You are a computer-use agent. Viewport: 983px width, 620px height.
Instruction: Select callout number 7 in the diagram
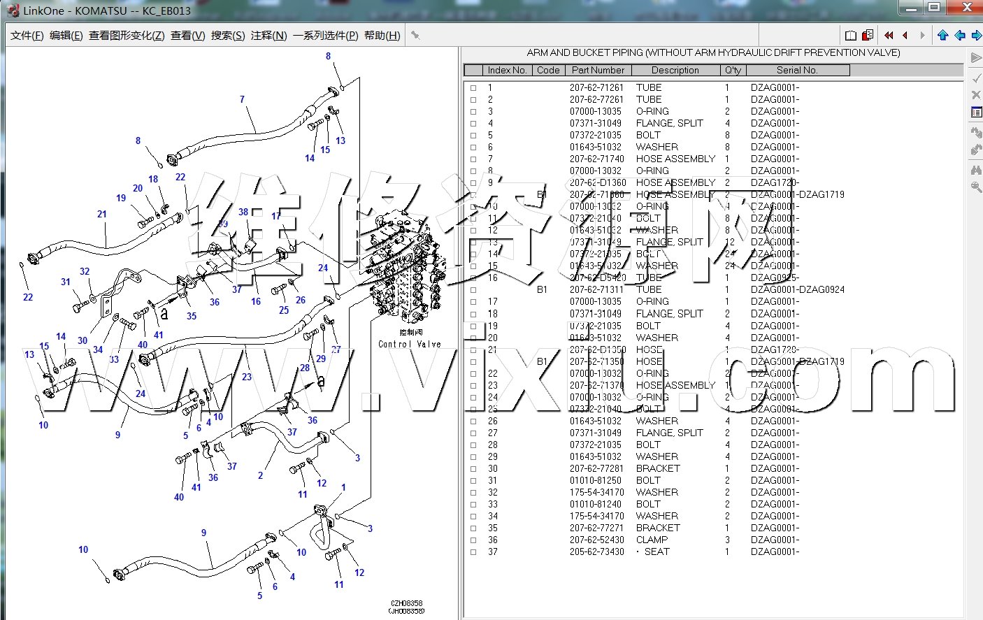click(242, 99)
